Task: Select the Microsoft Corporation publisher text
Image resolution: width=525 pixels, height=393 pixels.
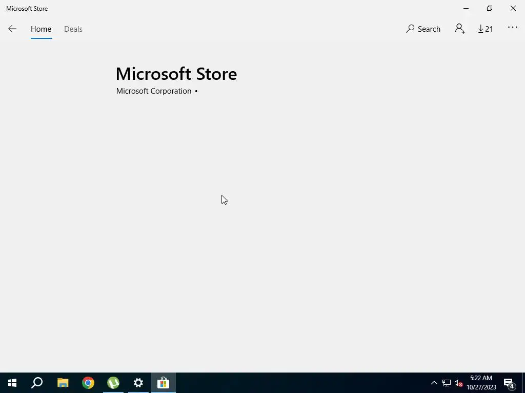Action: tap(154, 91)
